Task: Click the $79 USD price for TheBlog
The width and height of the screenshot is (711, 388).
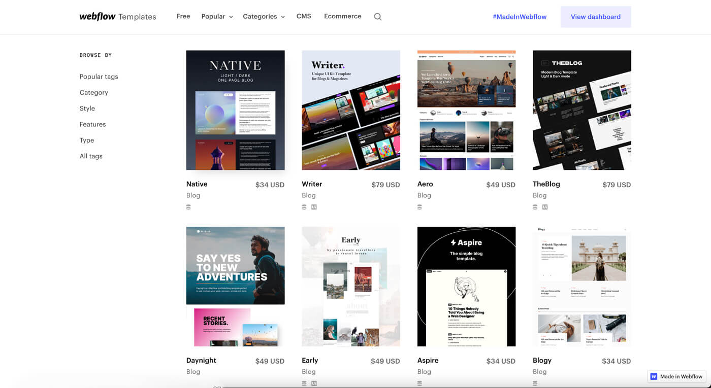Action: pos(617,185)
